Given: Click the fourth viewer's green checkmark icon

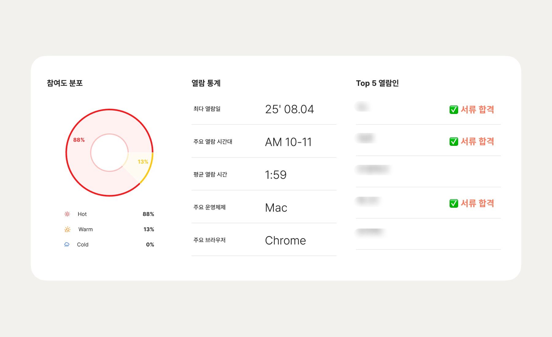Looking at the screenshot, I should point(454,203).
